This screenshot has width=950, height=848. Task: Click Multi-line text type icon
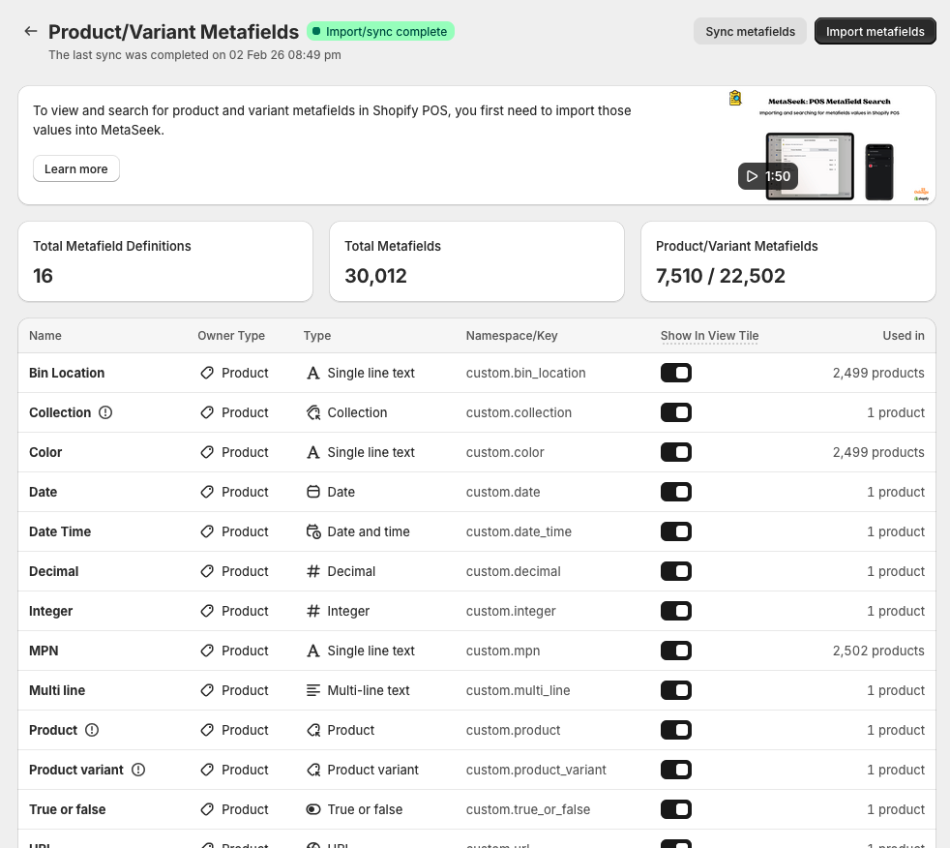tap(312, 690)
